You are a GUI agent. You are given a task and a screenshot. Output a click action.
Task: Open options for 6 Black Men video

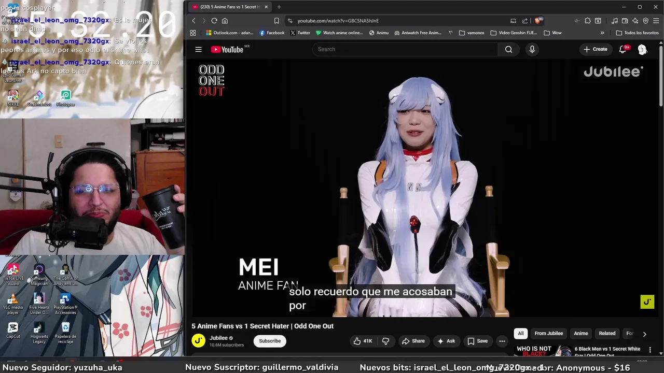tap(650, 350)
